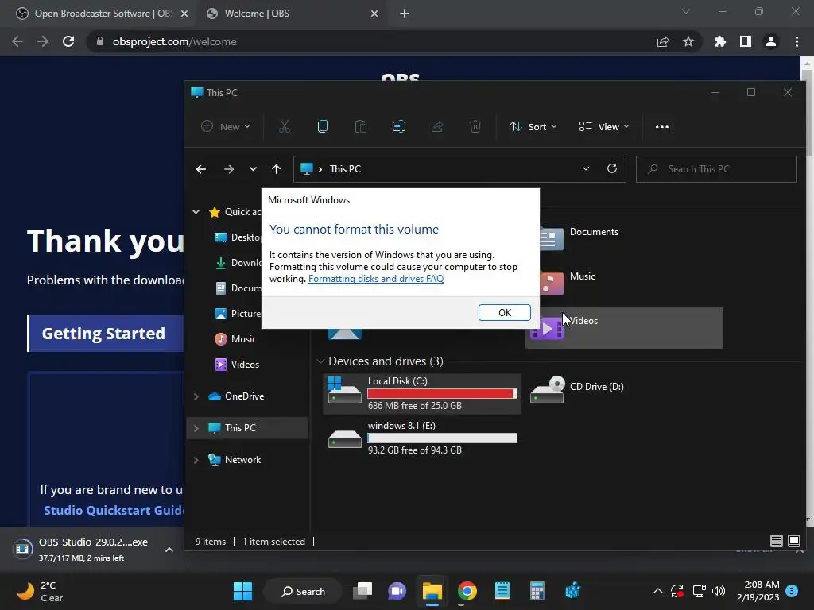Open the weather widget on taskbar

tap(40, 591)
